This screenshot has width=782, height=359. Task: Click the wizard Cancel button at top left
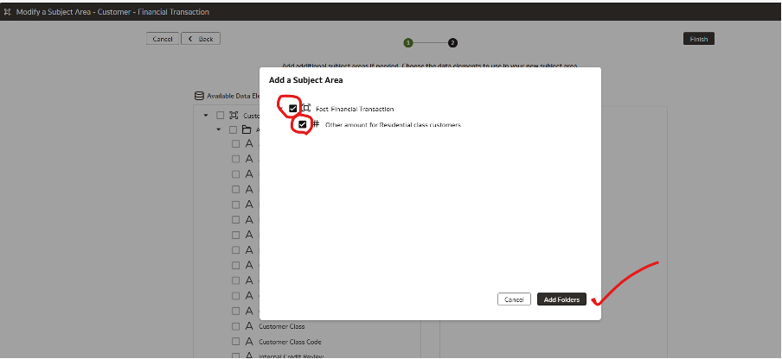click(x=163, y=39)
